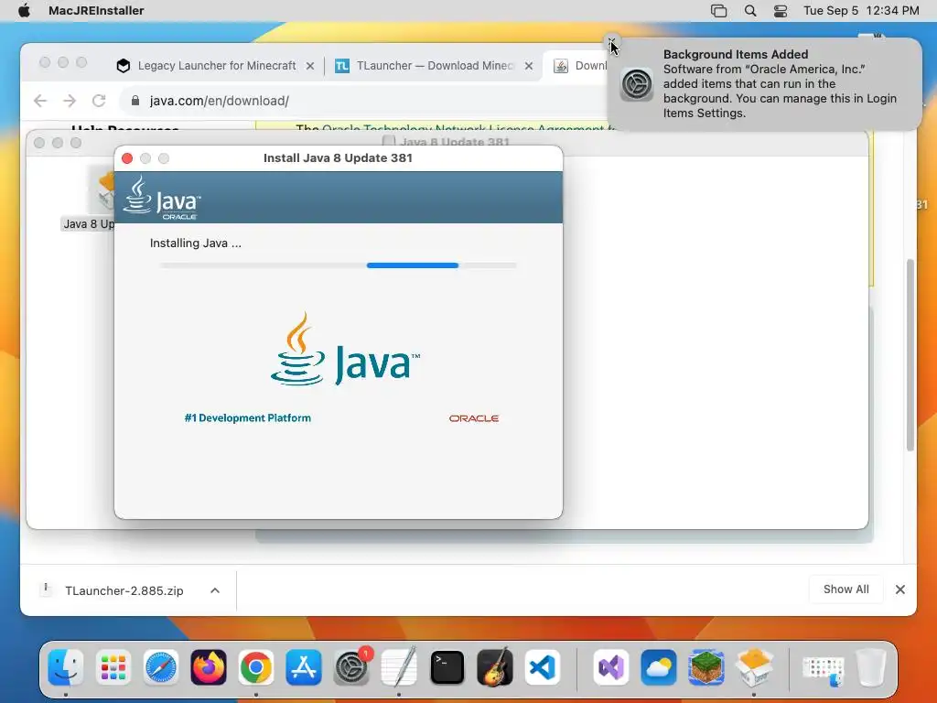
Task: Reload the java.com page
Action: pos(99,101)
